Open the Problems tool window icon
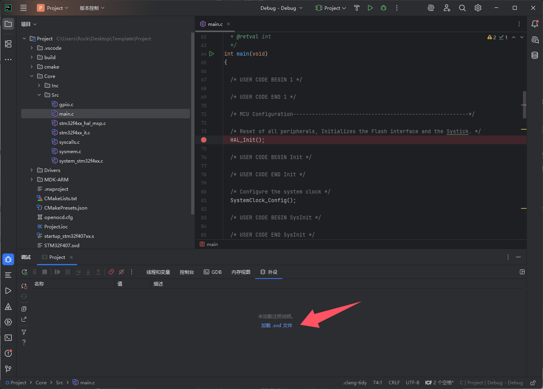The height and width of the screenshot is (389, 543). [x=8, y=353]
